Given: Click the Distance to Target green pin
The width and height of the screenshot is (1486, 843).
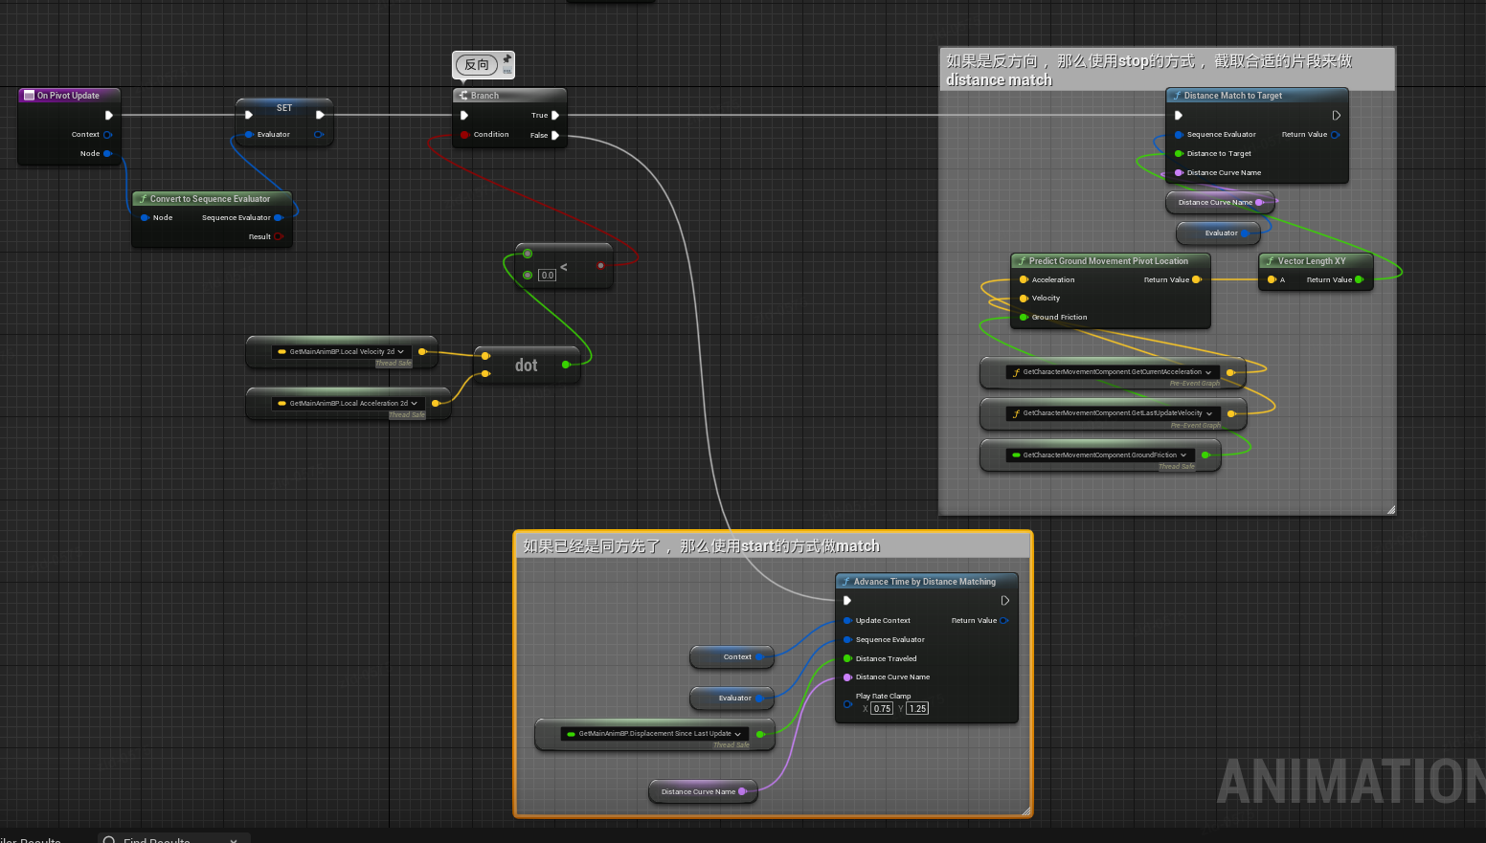Looking at the screenshot, I should pyautogui.click(x=1179, y=154).
